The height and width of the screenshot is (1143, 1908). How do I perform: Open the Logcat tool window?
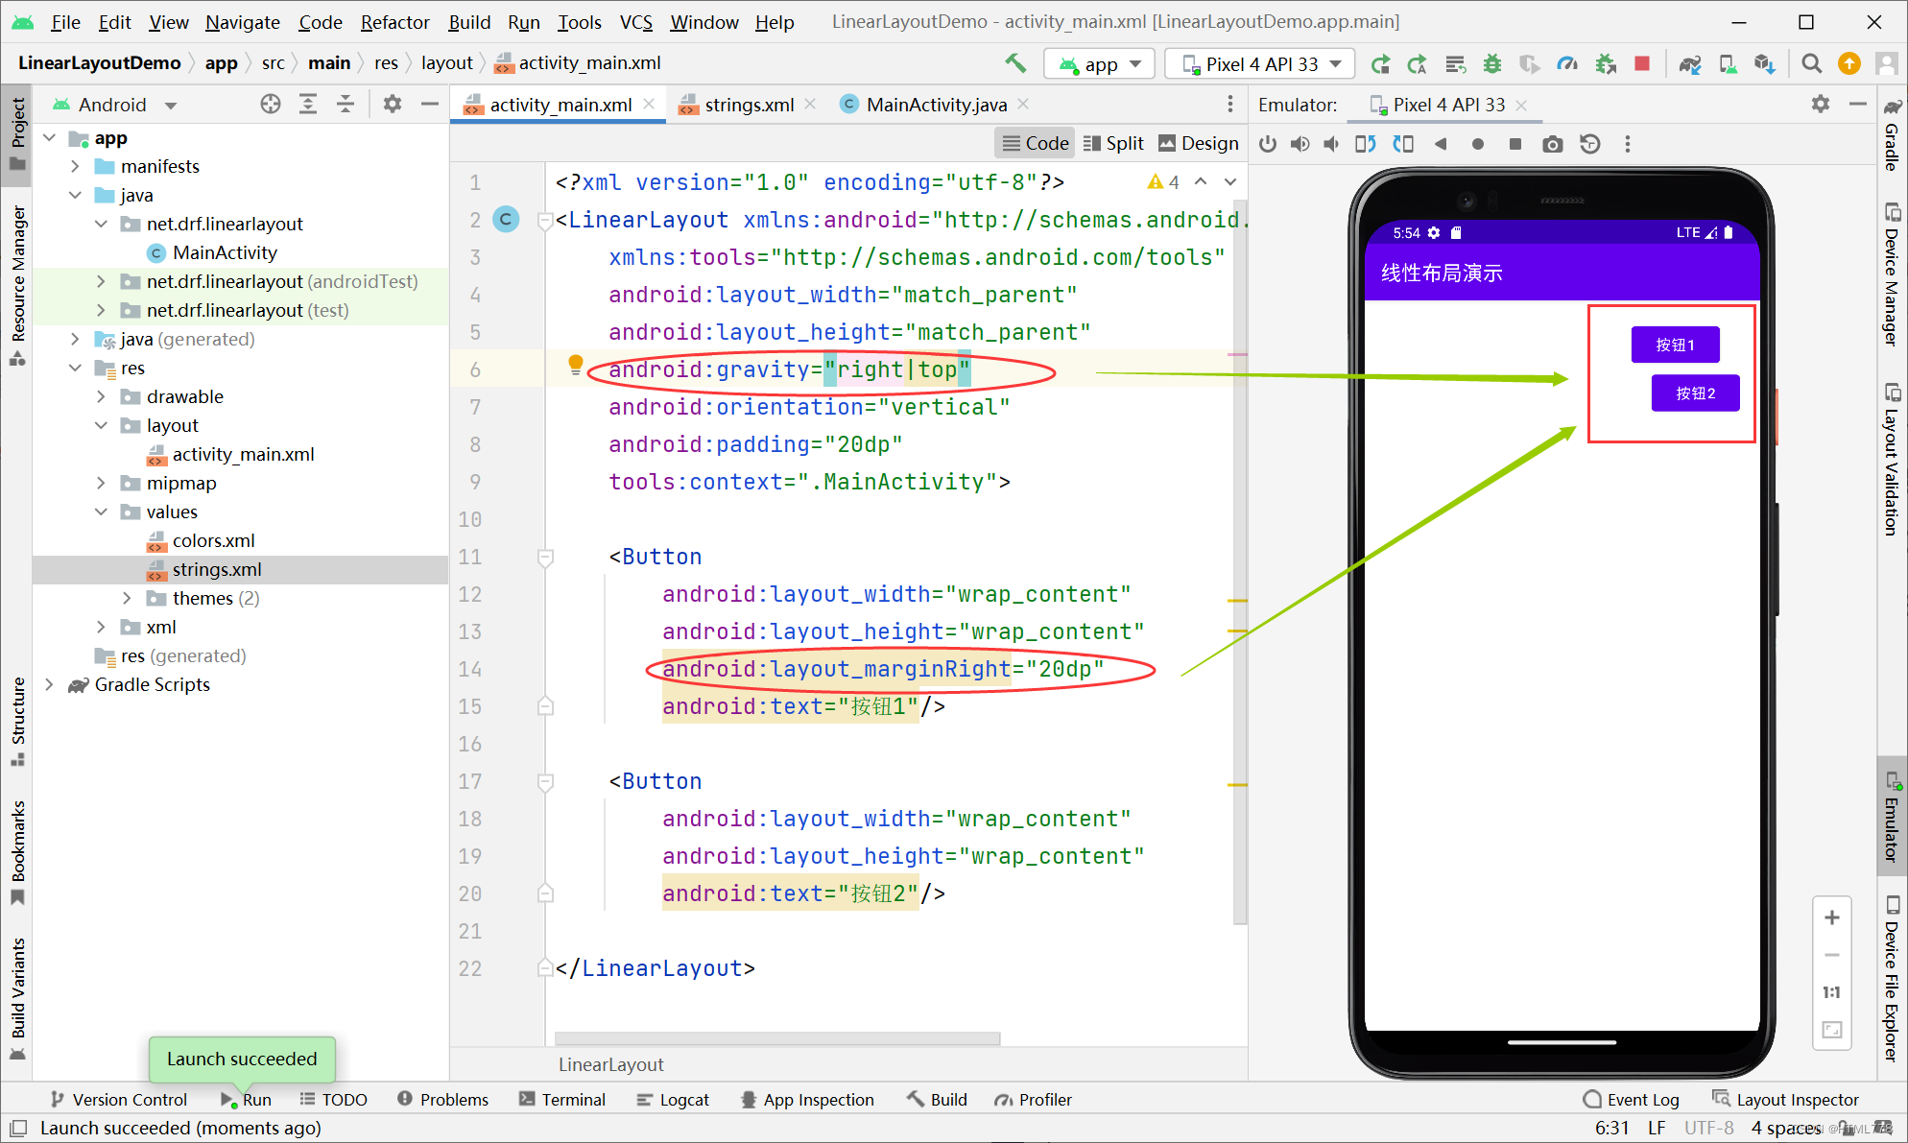(673, 1099)
